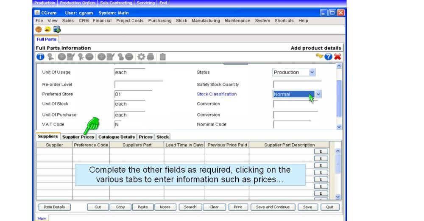Viewport: 424px width, 221px height.
Task: Select the Catalogue Details tab
Action: [x=117, y=137]
